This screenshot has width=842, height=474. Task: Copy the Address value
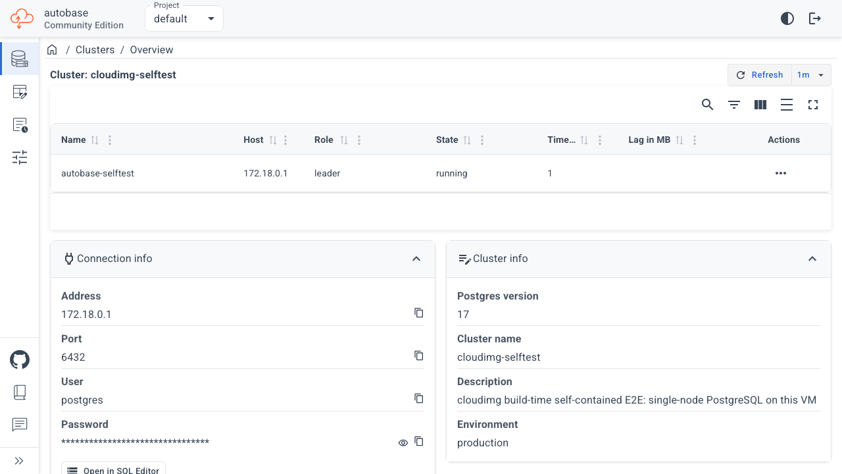pyautogui.click(x=419, y=313)
